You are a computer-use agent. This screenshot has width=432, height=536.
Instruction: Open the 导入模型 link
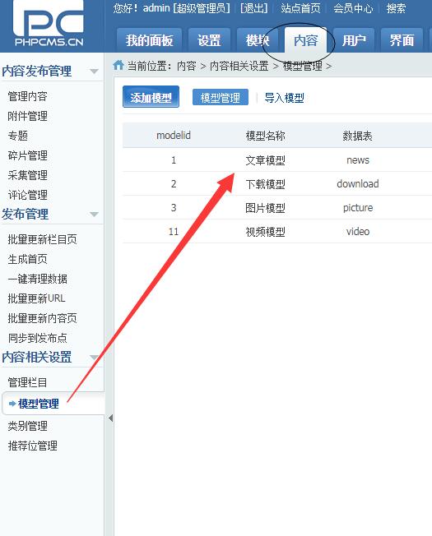coord(284,98)
